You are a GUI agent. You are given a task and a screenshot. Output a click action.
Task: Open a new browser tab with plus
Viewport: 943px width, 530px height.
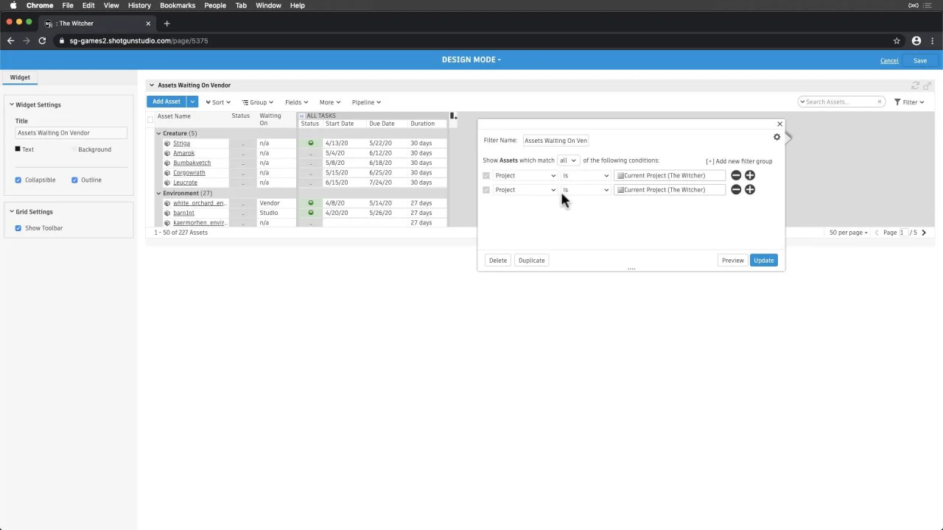pos(166,24)
